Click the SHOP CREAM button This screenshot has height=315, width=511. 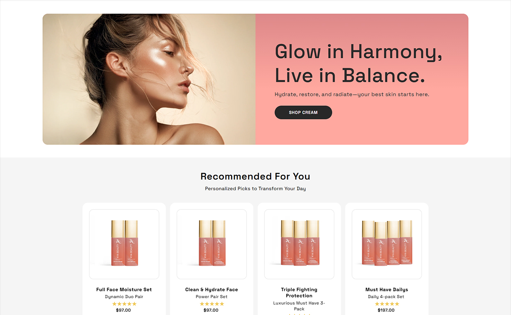303,112
